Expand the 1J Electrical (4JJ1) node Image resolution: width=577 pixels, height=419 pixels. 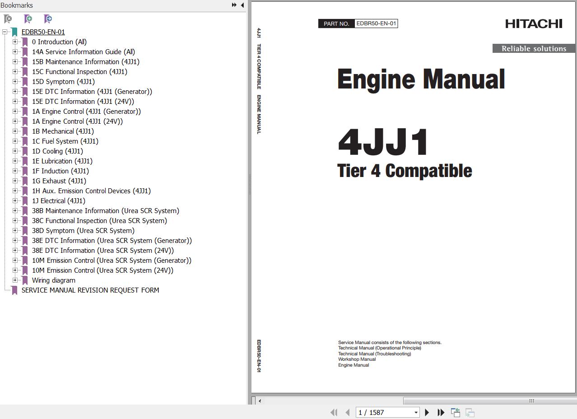point(15,201)
